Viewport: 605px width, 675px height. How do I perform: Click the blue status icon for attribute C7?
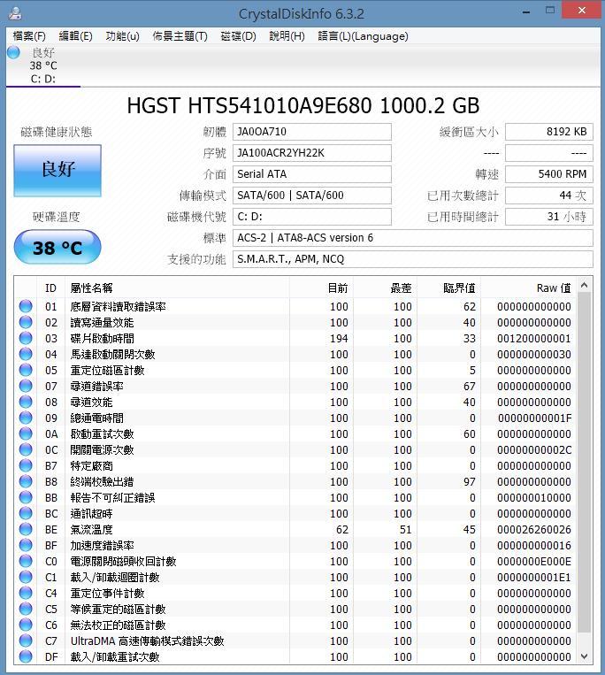coord(26,640)
